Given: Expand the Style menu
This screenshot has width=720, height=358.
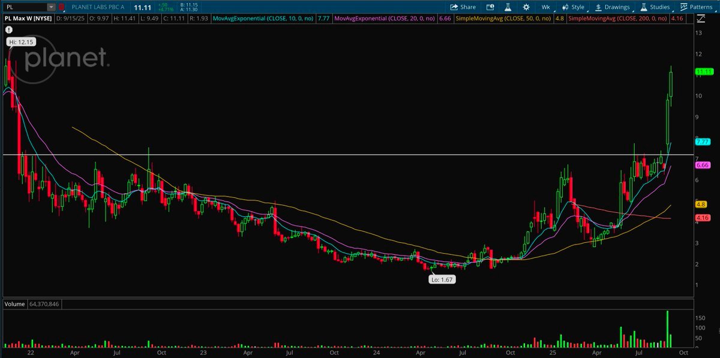Looking at the screenshot, I should (578, 7).
